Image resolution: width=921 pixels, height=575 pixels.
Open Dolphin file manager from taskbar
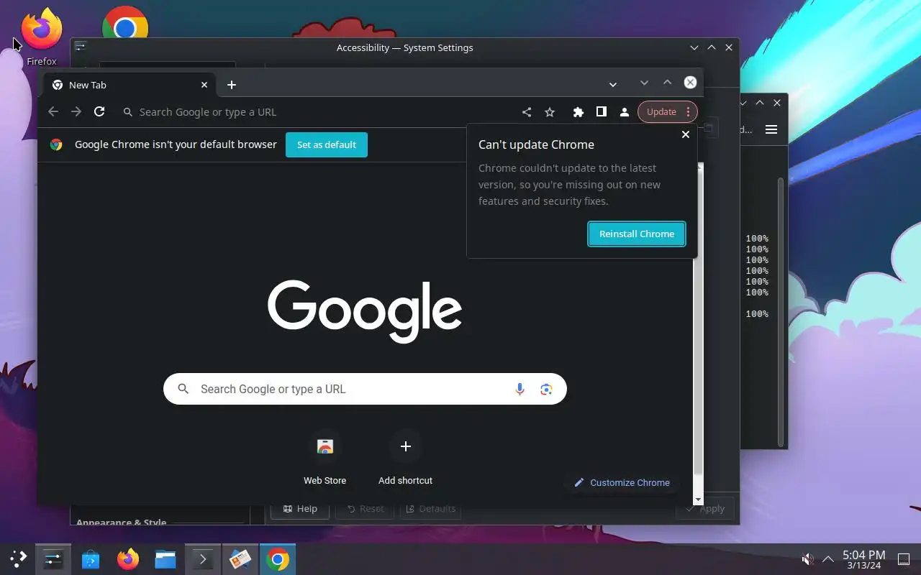(165, 558)
